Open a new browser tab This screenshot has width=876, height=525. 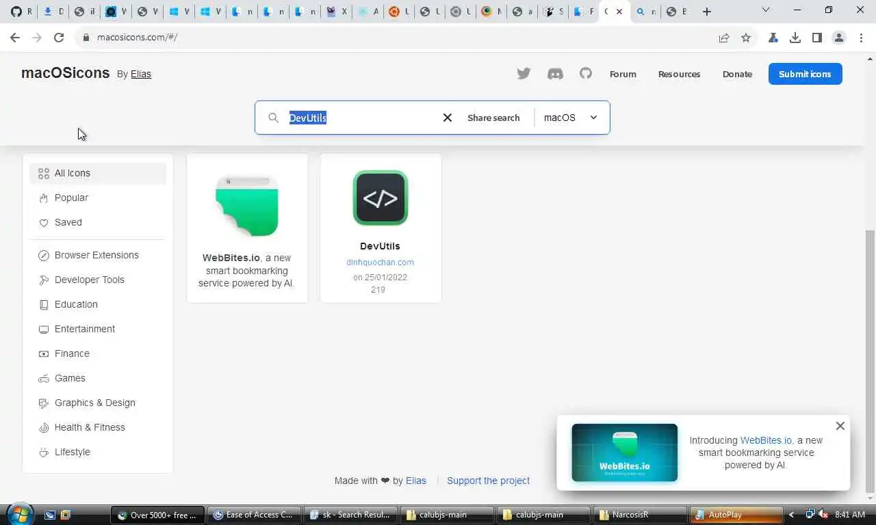click(707, 12)
